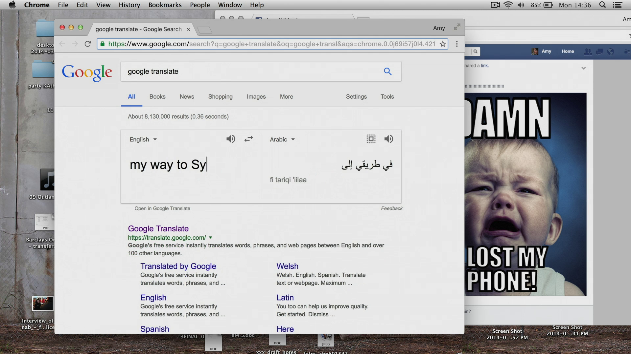This screenshot has width=631, height=354.
Task: Click the Facebook search magnifier icon
Action: (x=475, y=51)
